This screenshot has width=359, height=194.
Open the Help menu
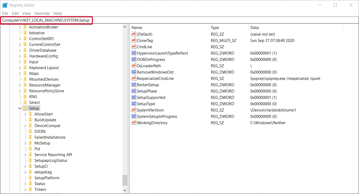pyautogui.click(x=58, y=13)
